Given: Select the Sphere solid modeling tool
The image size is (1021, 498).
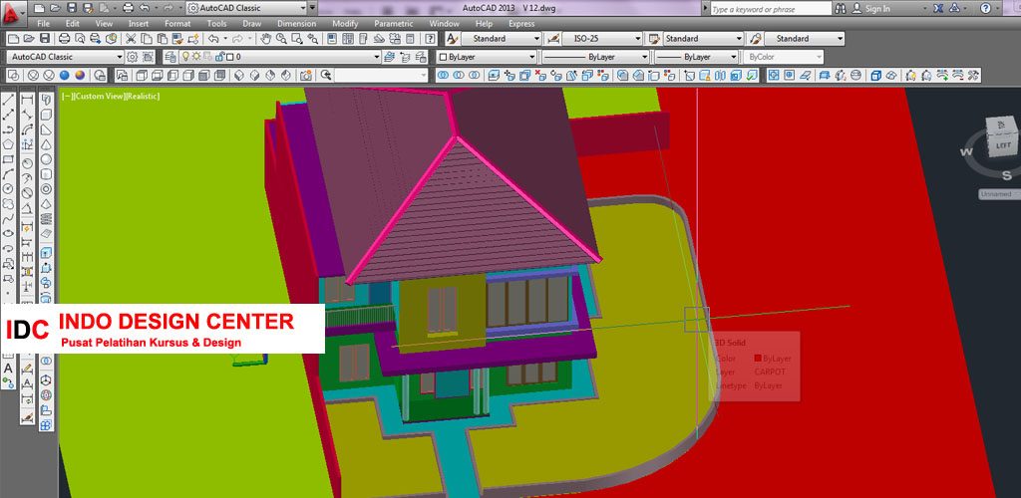Looking at the screenshot, I should (46, 159).
